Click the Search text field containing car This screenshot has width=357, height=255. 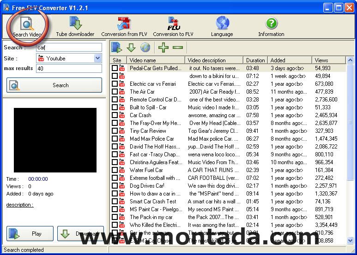(x=69, y=47)
